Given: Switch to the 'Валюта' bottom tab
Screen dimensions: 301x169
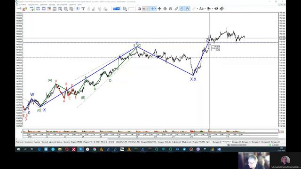Looking at the screenshot, I should point(67,142).
